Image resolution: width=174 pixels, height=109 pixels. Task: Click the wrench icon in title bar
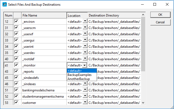click(4, 4)
